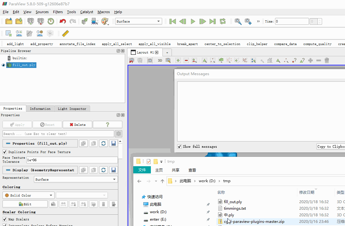345x226 pixels.
Task: Click the grow selection plus icon
Action: (310, 60)
